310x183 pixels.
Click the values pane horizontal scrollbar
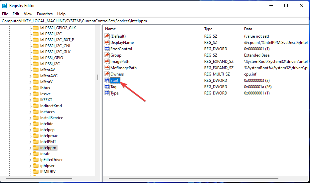tap(194, 179)
